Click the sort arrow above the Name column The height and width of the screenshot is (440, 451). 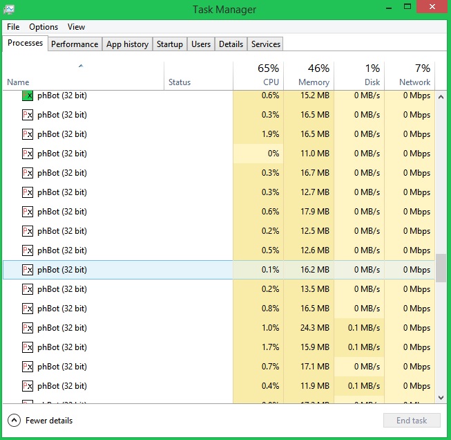pos(81,66)
